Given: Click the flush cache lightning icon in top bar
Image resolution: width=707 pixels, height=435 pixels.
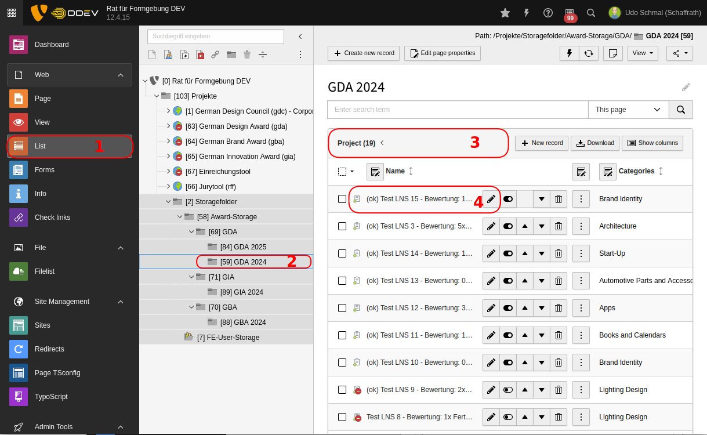Looking at the screenshot, I should coord(527,13).
